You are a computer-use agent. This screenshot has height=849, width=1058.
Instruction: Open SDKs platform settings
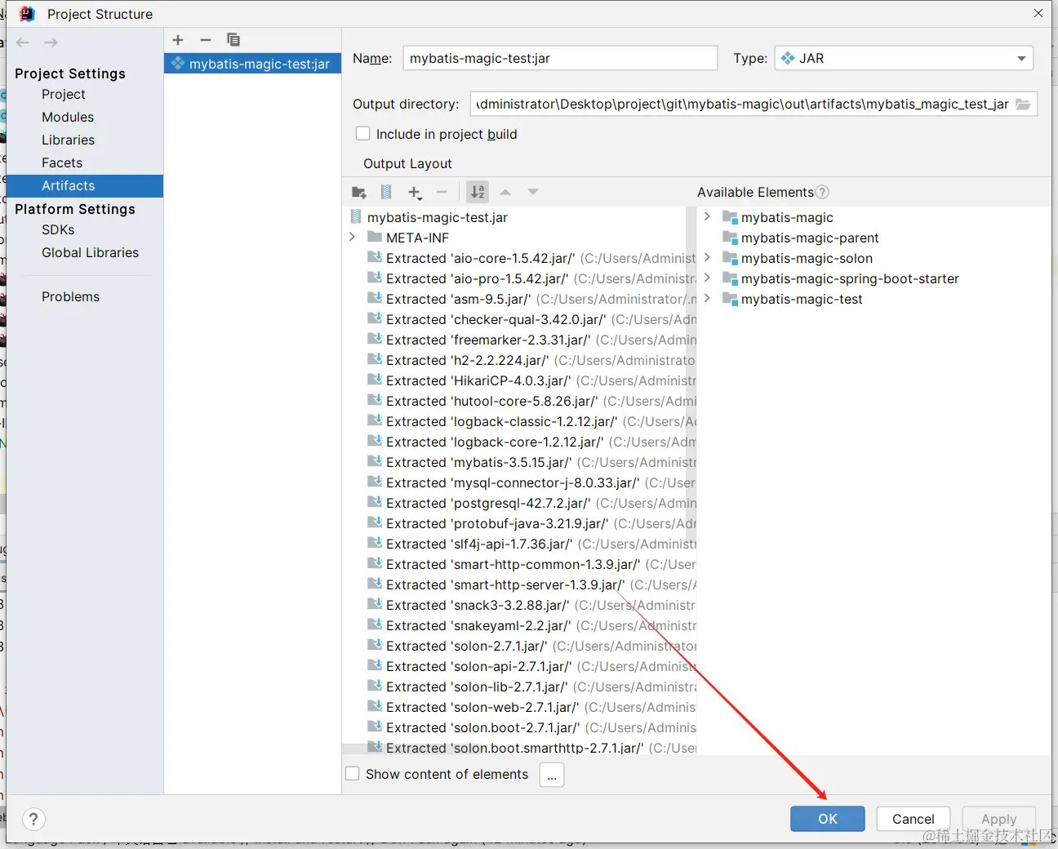click(x=58, y=230)
